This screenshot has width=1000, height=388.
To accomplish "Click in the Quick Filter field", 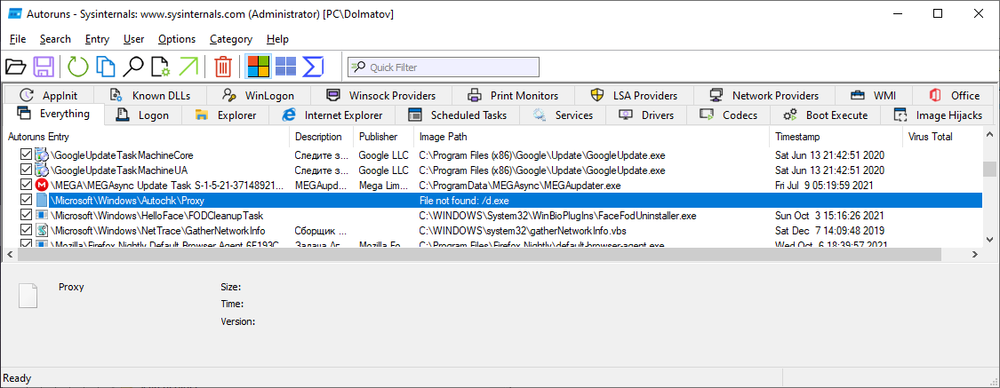I will click(x=444, y=67).
